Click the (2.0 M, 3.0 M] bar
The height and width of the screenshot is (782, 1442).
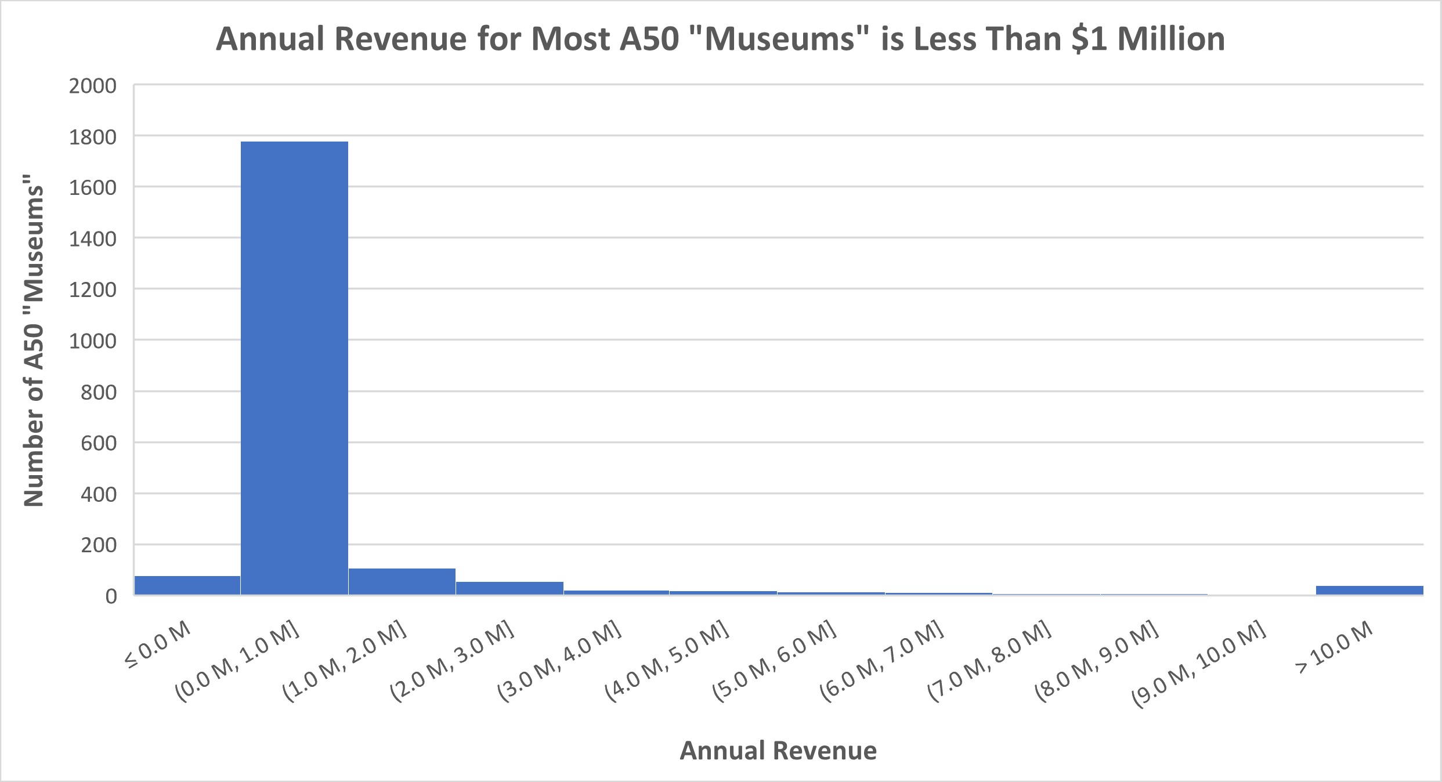tap(509, 588)
